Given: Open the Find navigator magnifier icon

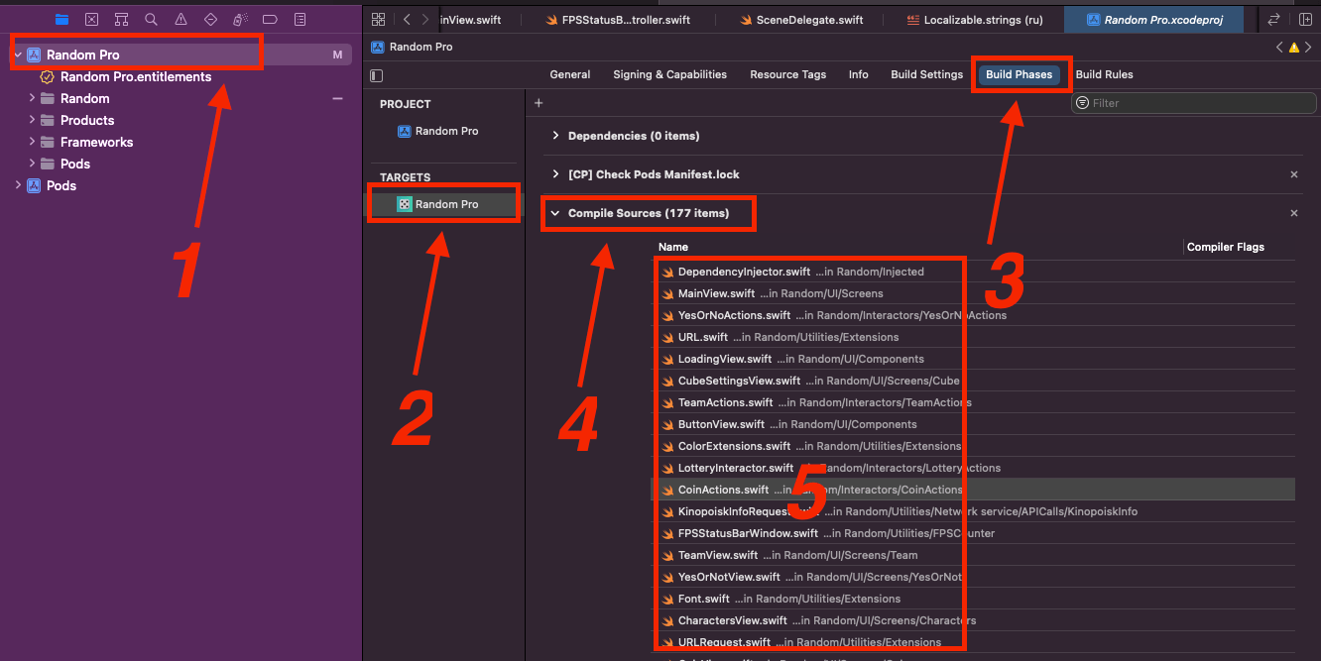Looking at the screenshot, I should click(151, 19).
